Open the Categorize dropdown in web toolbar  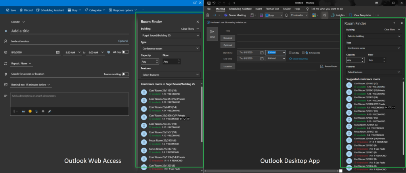[95, 10]
